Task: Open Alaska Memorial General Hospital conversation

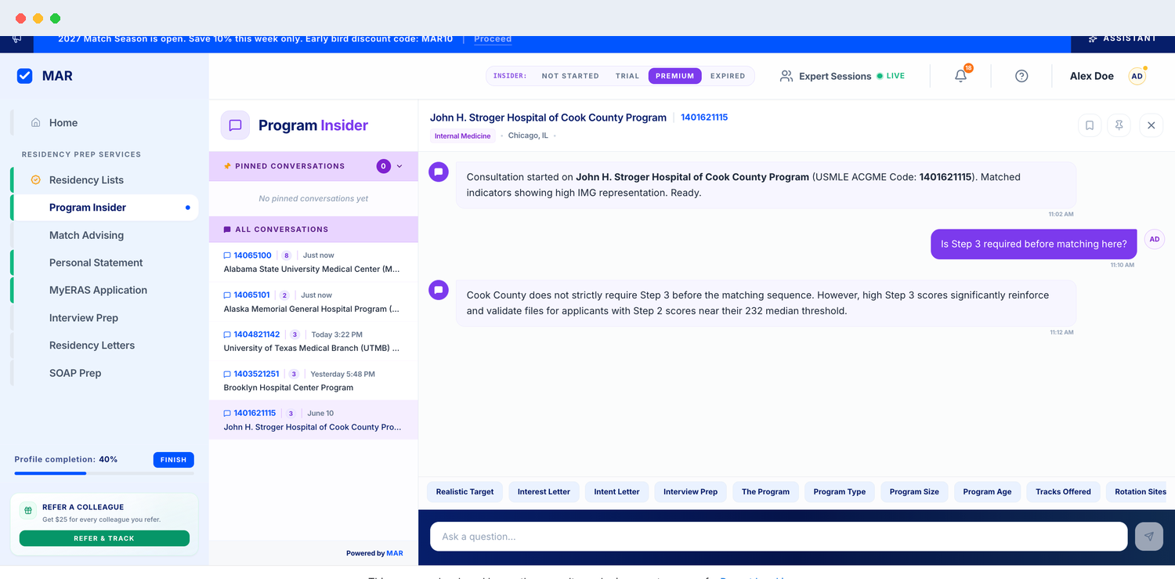Action: [313, 302]
